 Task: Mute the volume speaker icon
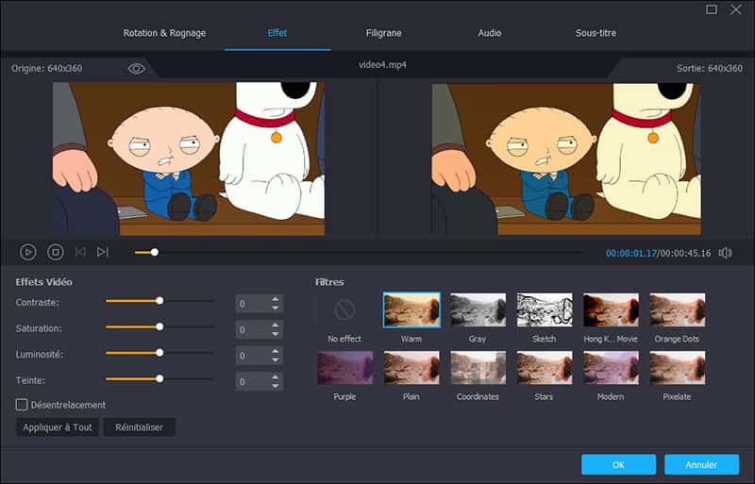tap(725, 253)
